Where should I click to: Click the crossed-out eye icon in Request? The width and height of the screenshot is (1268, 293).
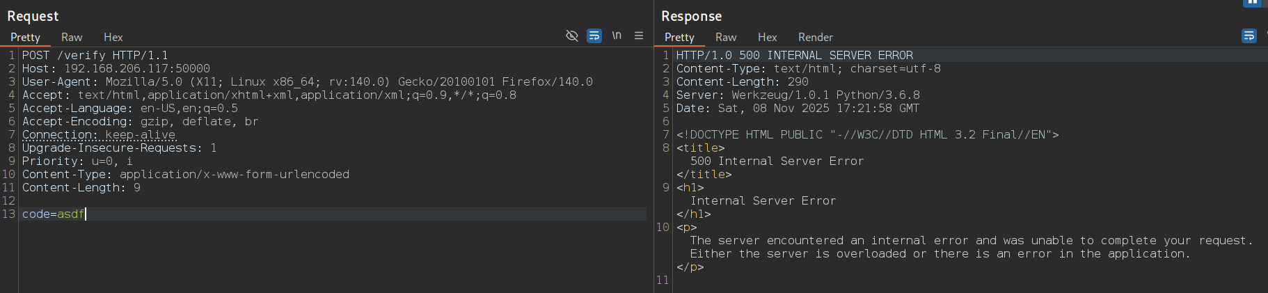(572, 35)
